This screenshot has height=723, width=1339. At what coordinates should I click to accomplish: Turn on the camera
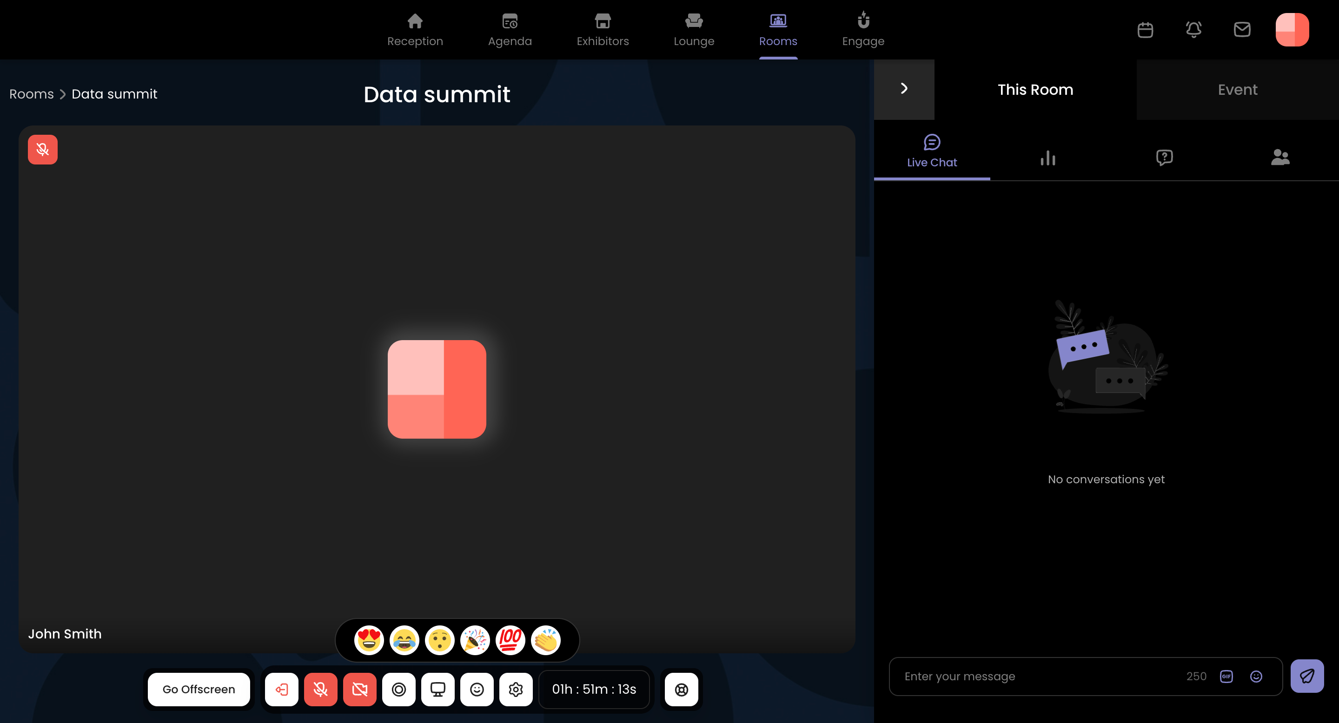pyautogui.click(x=360, y=689)
